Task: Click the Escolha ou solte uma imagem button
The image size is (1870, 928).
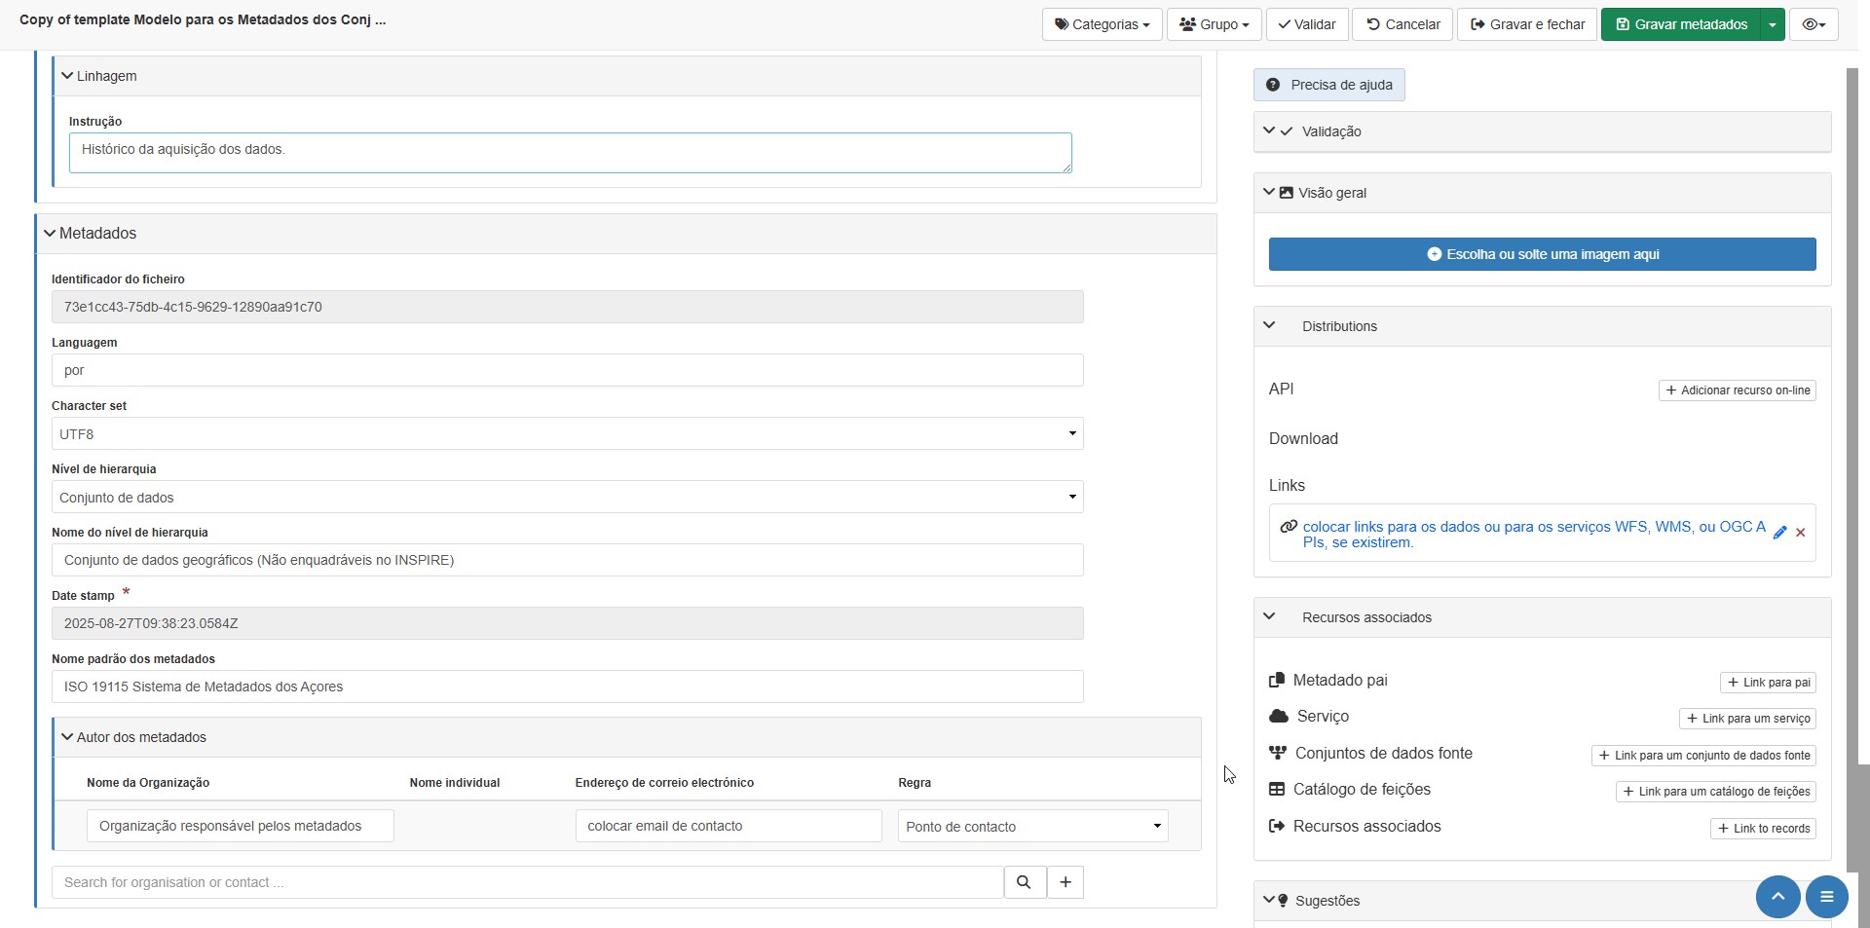Action: (1542, 254)
